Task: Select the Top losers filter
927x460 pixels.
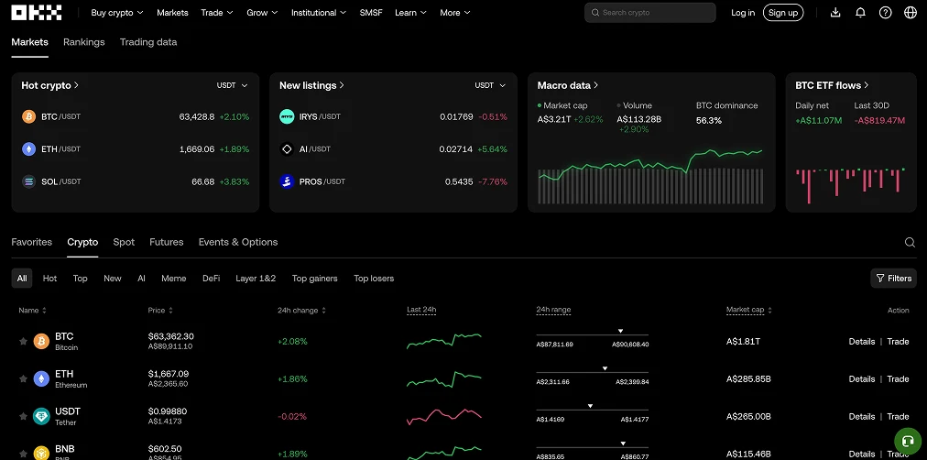Action: [x=374, y=278]
